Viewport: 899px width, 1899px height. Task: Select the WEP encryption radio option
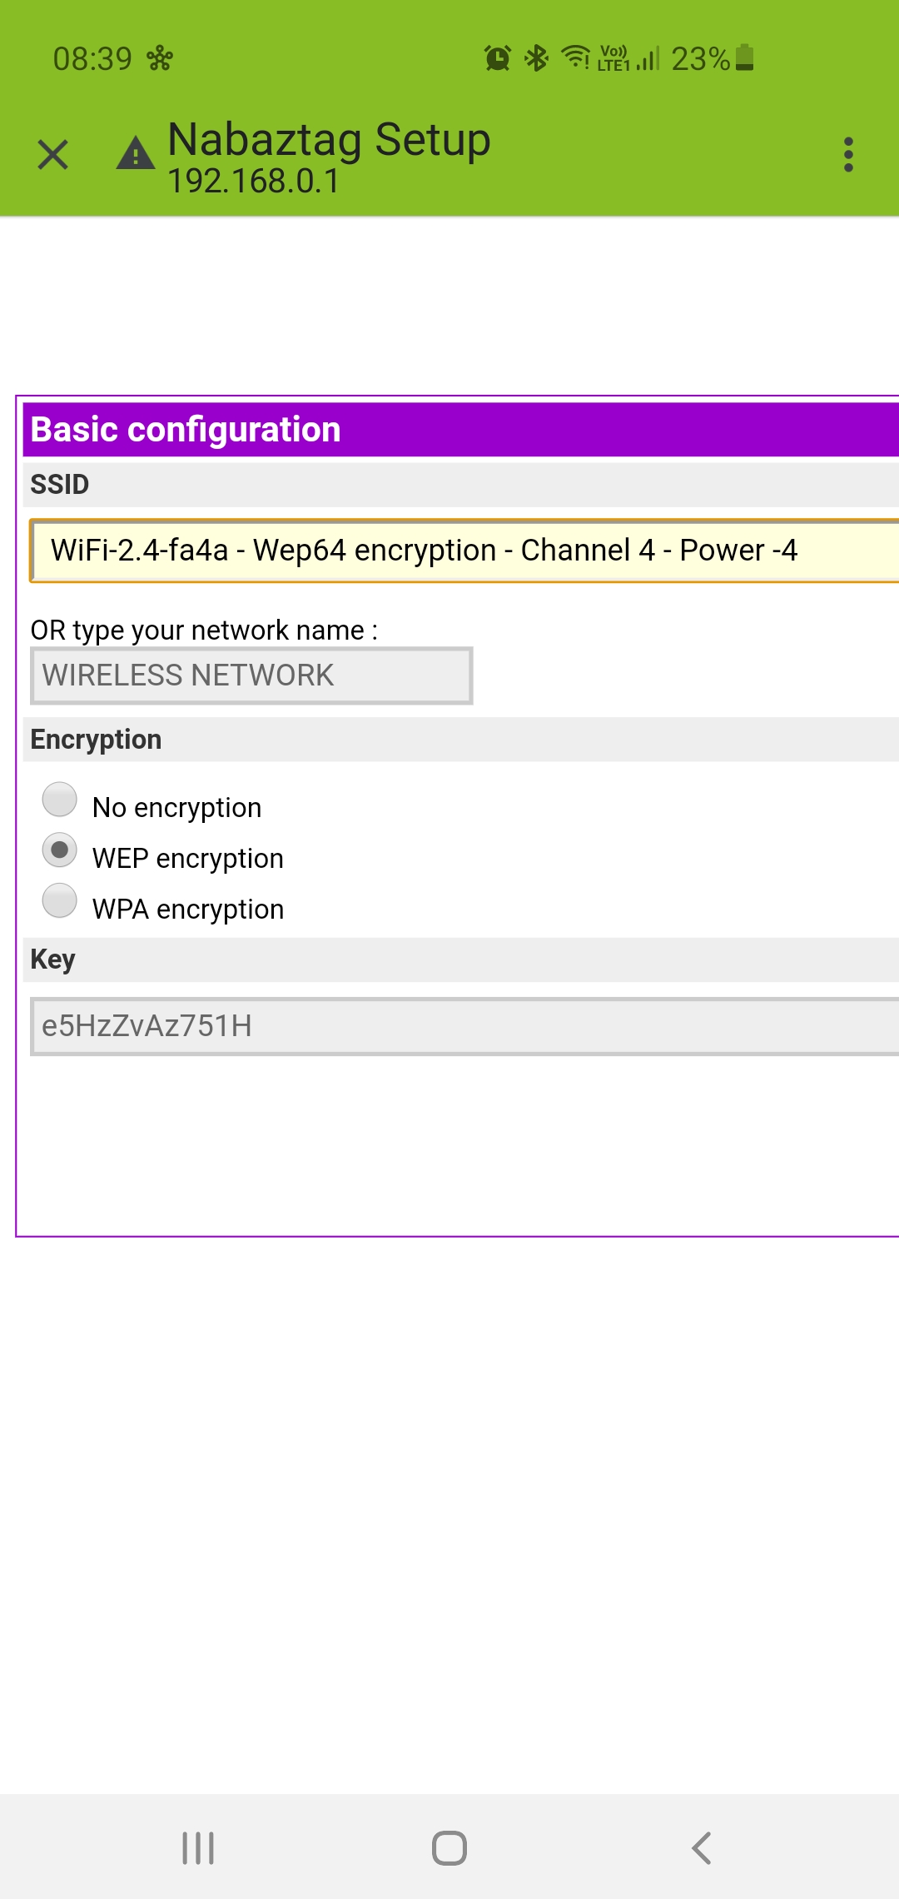(60, 850)
